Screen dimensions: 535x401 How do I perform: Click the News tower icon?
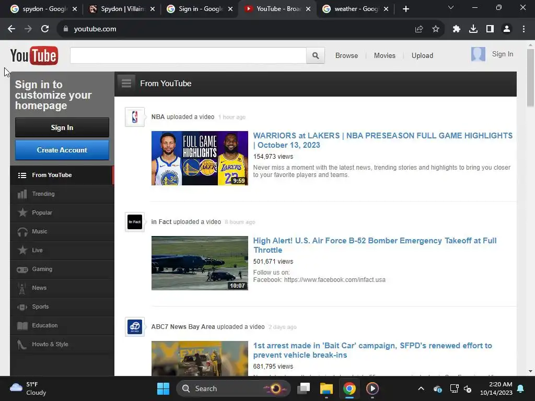pyautogui.click(x=22, y=288)
